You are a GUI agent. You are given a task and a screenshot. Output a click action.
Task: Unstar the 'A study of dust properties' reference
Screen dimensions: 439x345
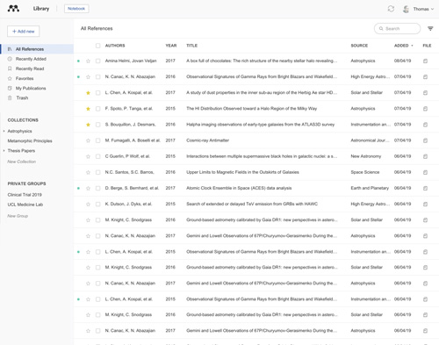pos(88,93)
